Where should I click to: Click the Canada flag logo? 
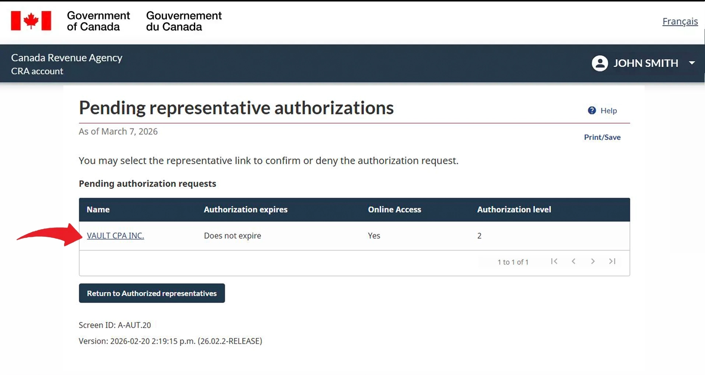pyautogui.click(x=31, y=21)
